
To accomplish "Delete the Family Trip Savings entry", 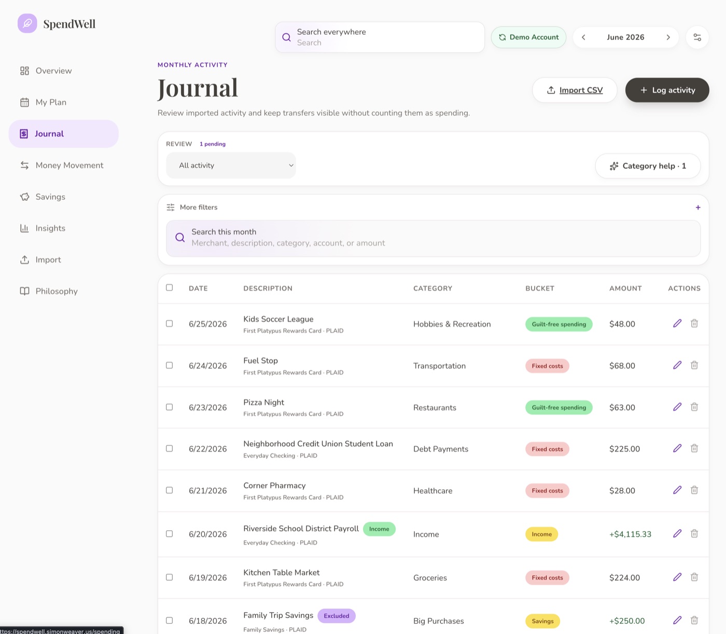I will tap(694, 621).
